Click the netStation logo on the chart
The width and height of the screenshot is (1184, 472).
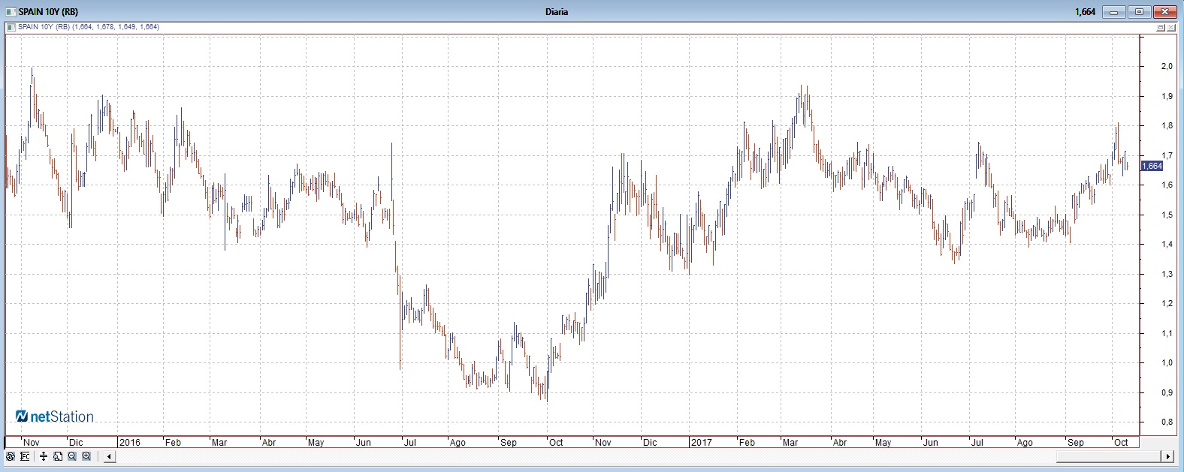click(55, 416)
